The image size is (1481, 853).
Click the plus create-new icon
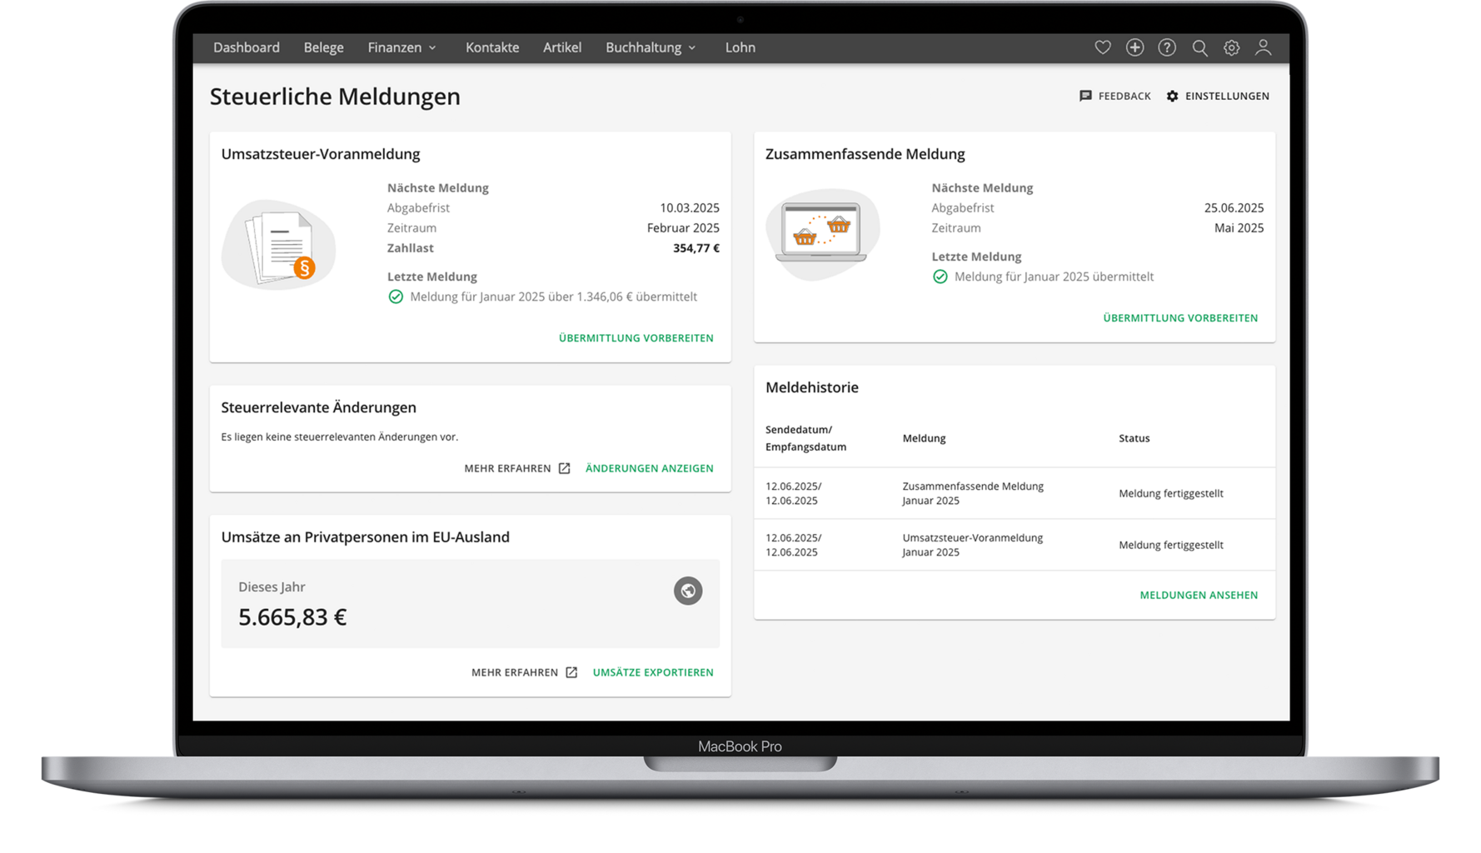pos(1134,47)
